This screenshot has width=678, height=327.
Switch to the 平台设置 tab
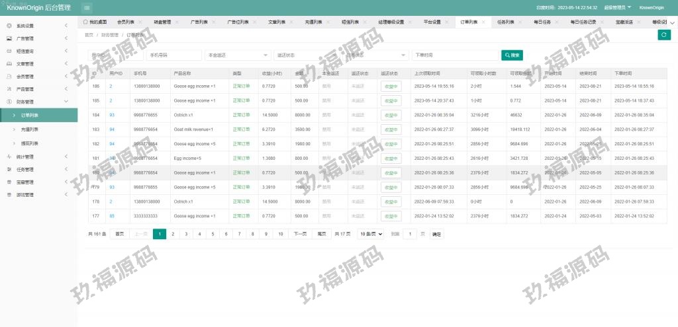(x=432, y=22)
